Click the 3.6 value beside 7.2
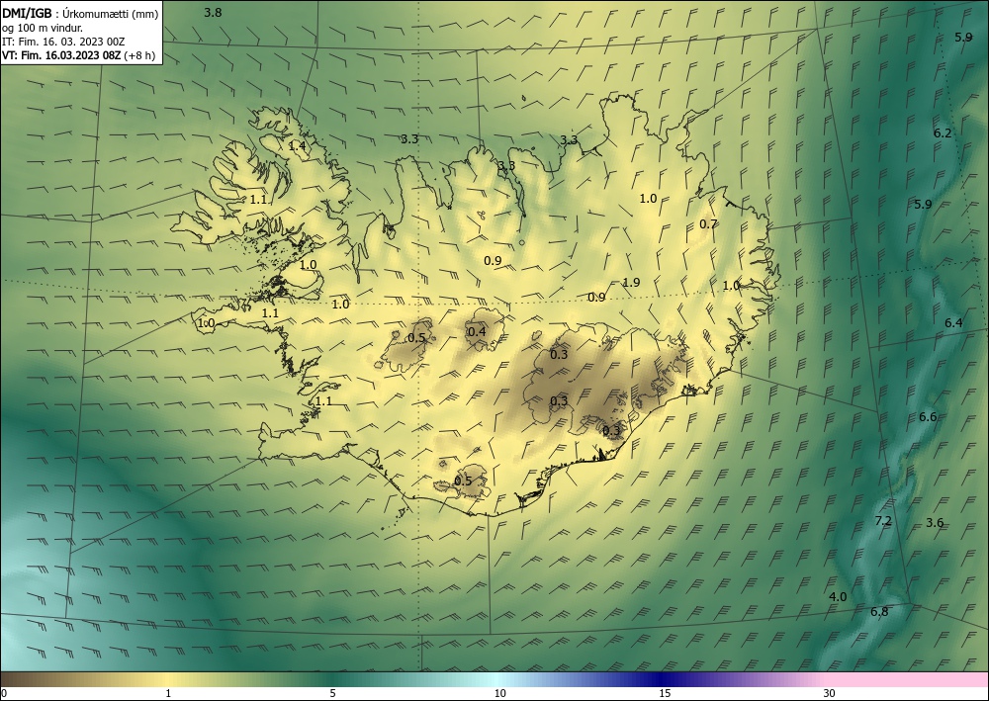989x701 pixels. point(935,522)
